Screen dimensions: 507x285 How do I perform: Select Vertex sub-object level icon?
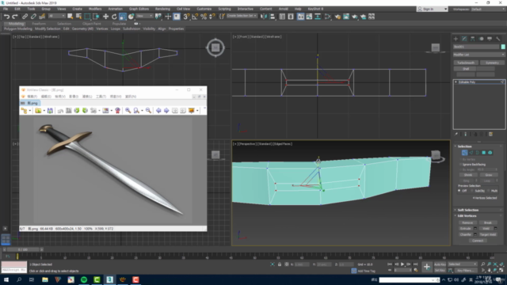point(464,153)
